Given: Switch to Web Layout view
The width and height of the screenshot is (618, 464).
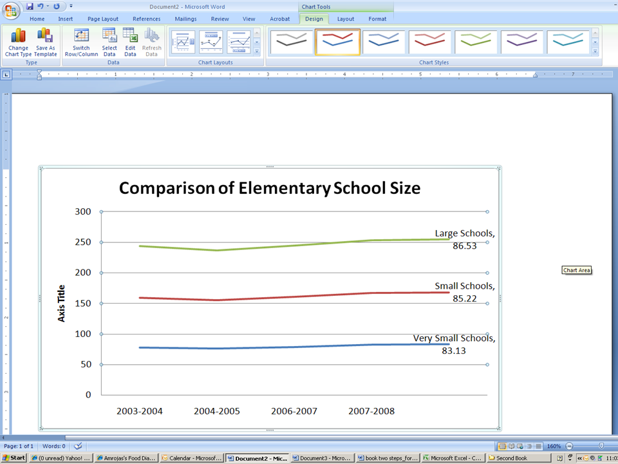Looking at the screenshot, I should click(520, 446).
